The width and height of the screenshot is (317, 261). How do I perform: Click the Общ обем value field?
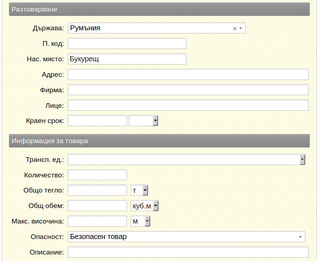97,205
